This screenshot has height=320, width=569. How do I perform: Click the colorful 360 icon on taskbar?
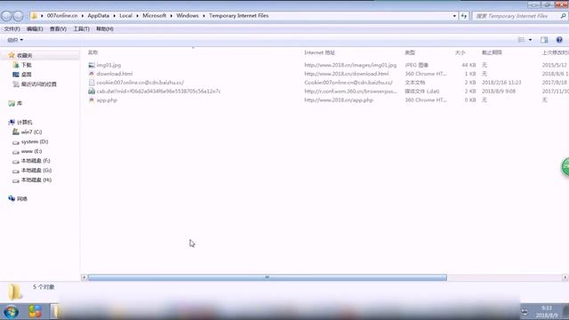(35, 312)
